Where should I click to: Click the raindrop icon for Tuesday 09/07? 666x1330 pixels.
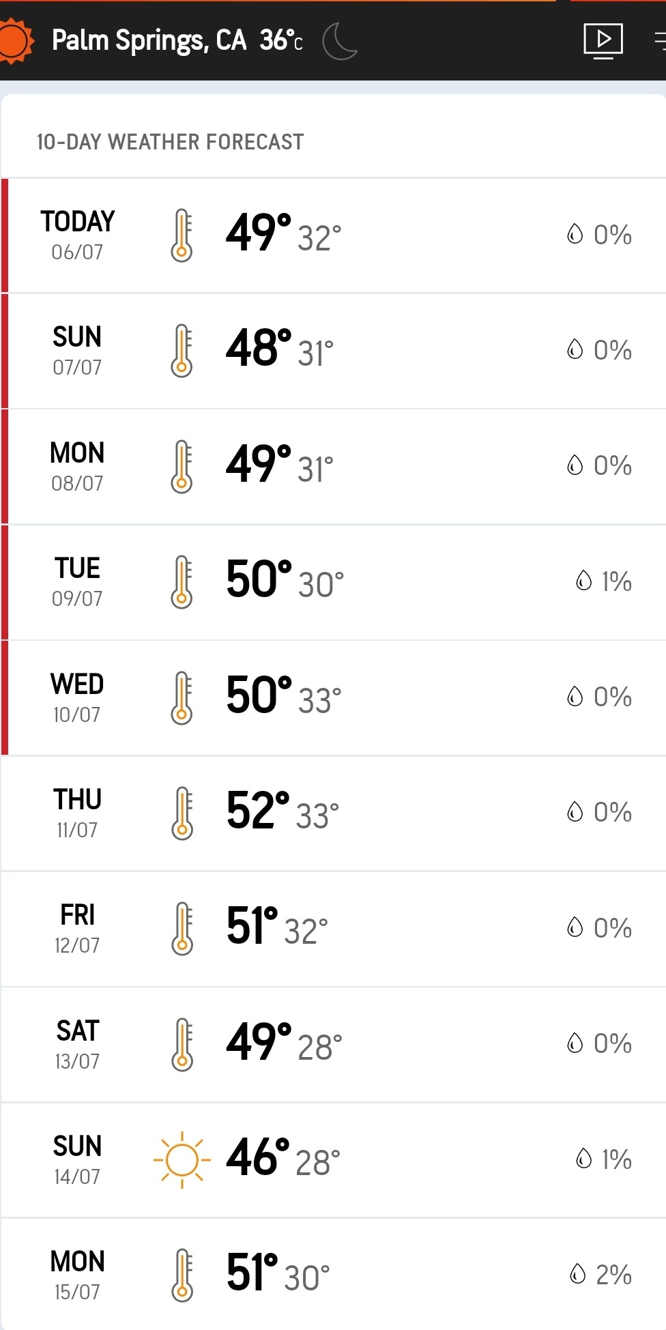pos(584,581)
